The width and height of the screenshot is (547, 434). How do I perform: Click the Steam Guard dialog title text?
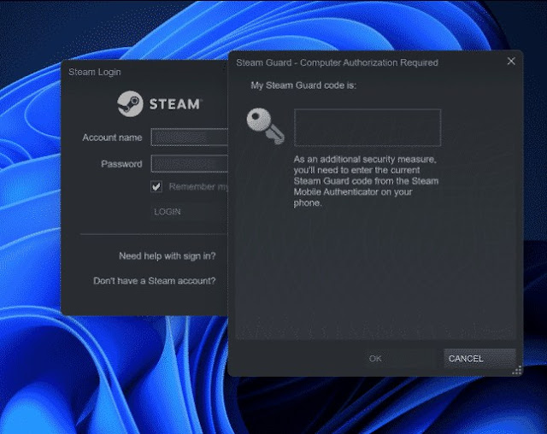pos(337,62)
